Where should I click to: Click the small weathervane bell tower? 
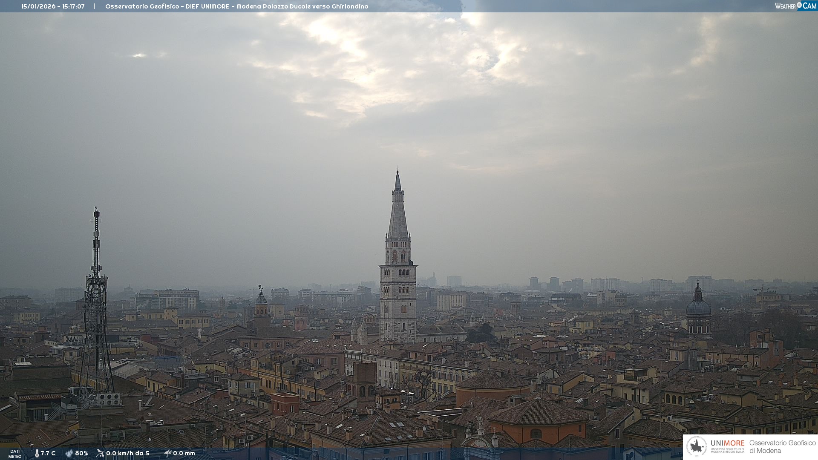pos(261,300)
